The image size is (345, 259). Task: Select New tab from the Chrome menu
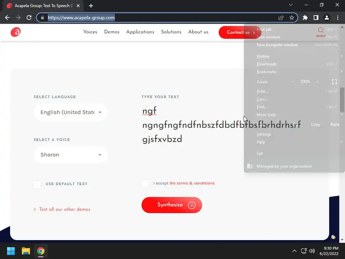pyautogui.click(x=294, y=29)
